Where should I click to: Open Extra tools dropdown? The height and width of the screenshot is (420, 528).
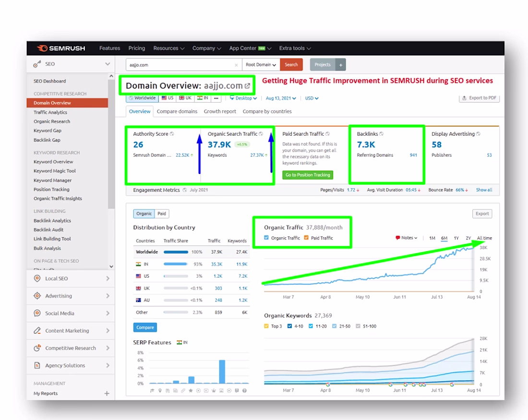pyautogui.click(x=295, y=48)
